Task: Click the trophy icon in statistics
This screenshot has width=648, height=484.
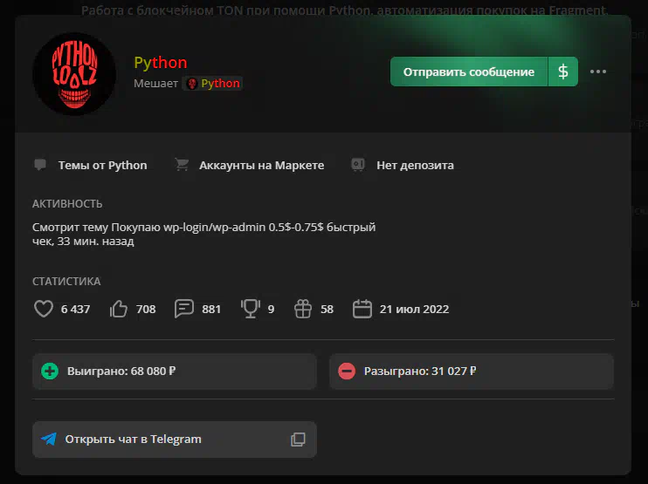Action: [251, 309]
